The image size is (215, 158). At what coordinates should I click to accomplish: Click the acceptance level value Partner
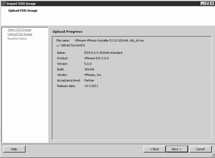89,80
